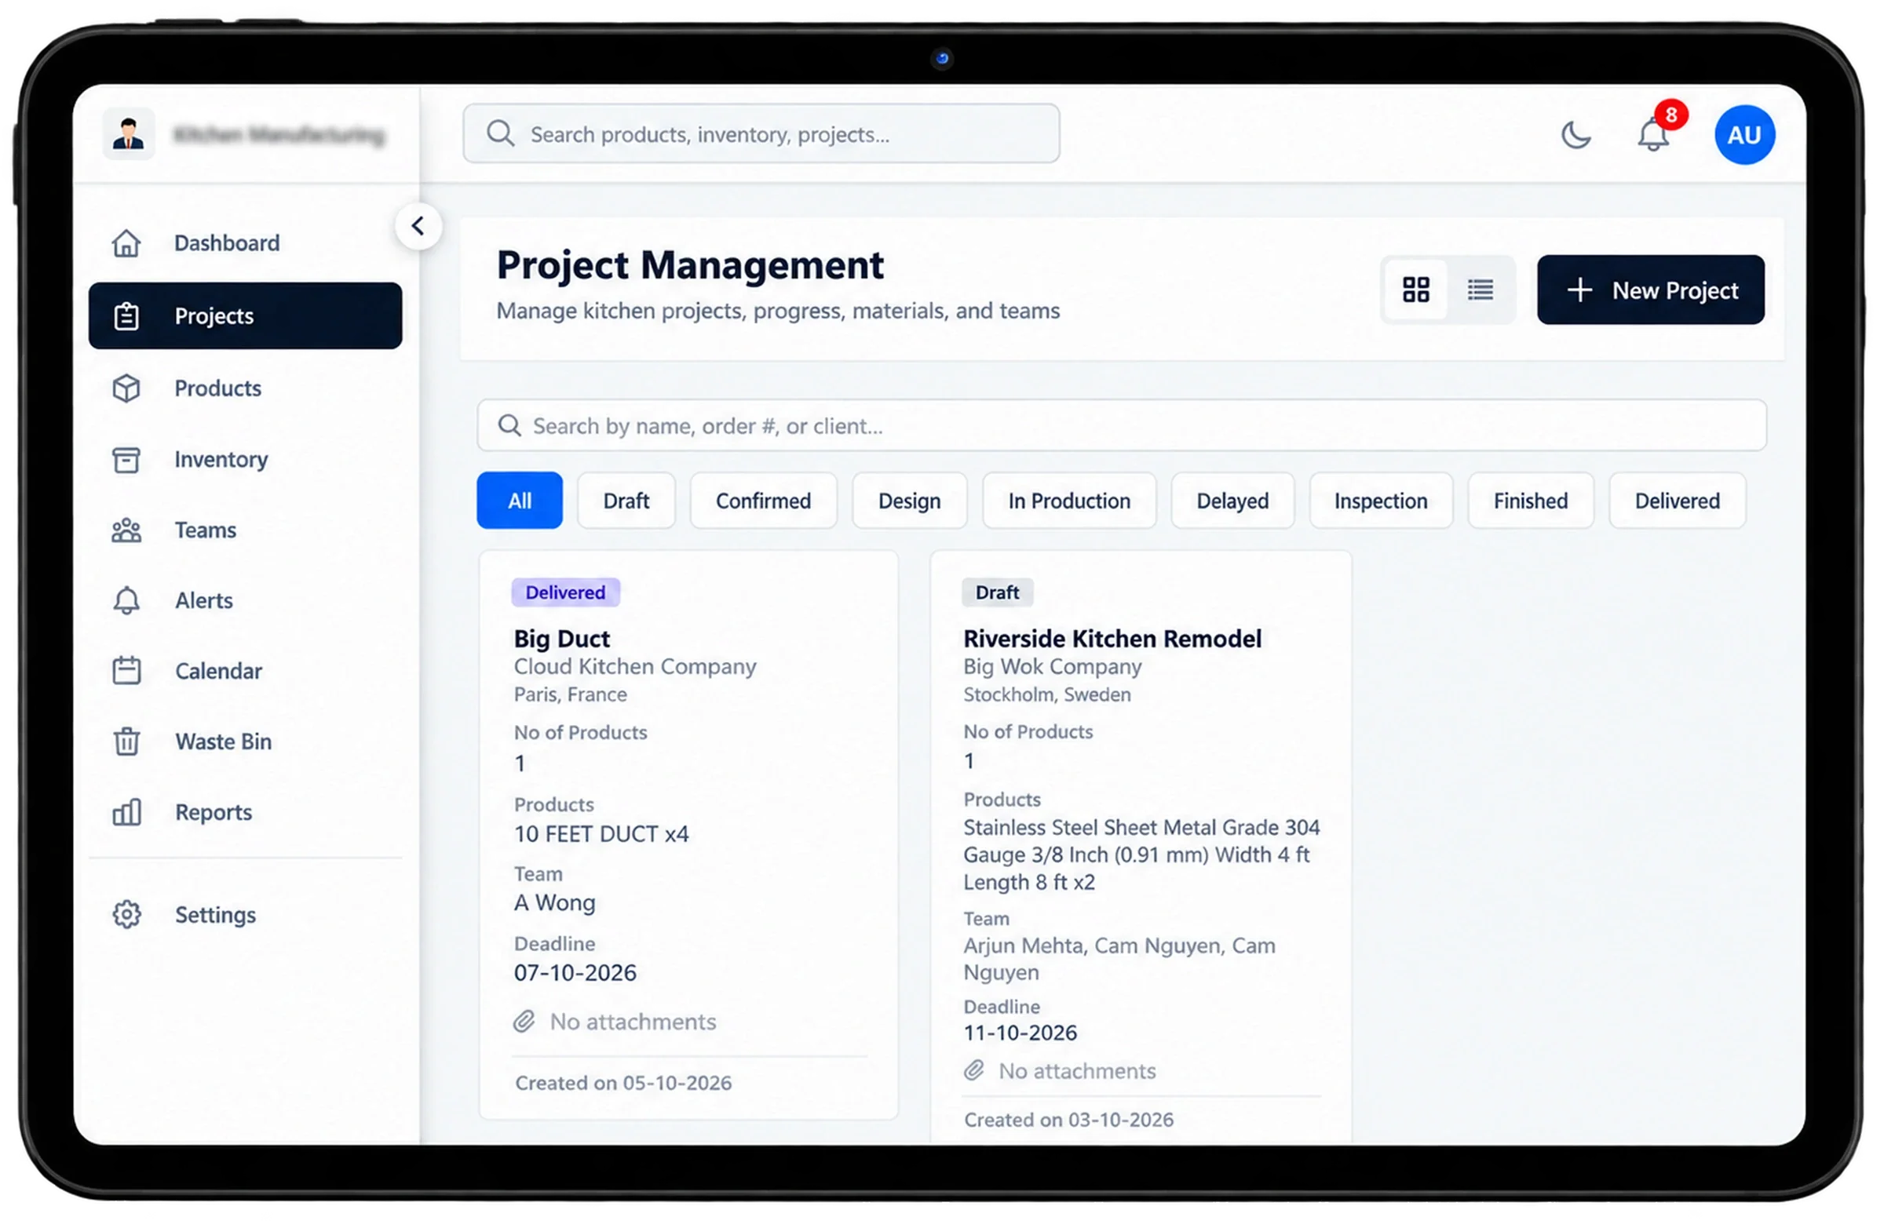Open Waste Bin in the sidebar
1884x1228 pixels.
point(246,742)
